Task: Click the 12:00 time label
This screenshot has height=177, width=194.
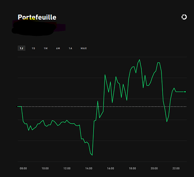Action: pyautogui.click(x=67, y=169)
